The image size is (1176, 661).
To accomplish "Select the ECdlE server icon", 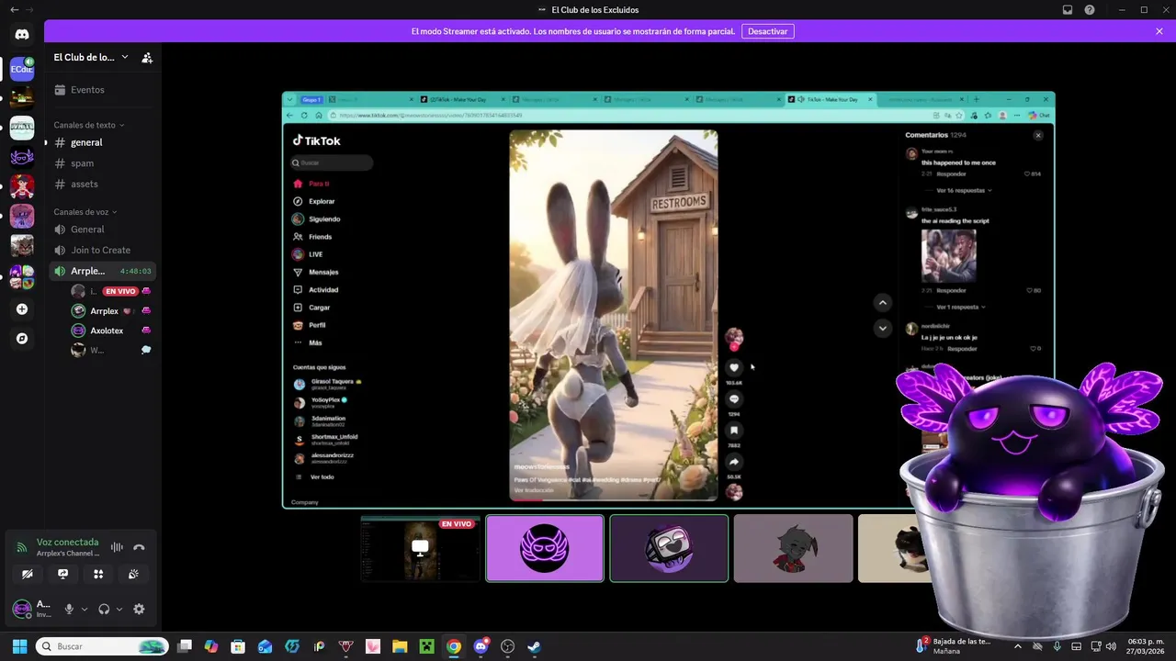I will click(x=22, y=68).
